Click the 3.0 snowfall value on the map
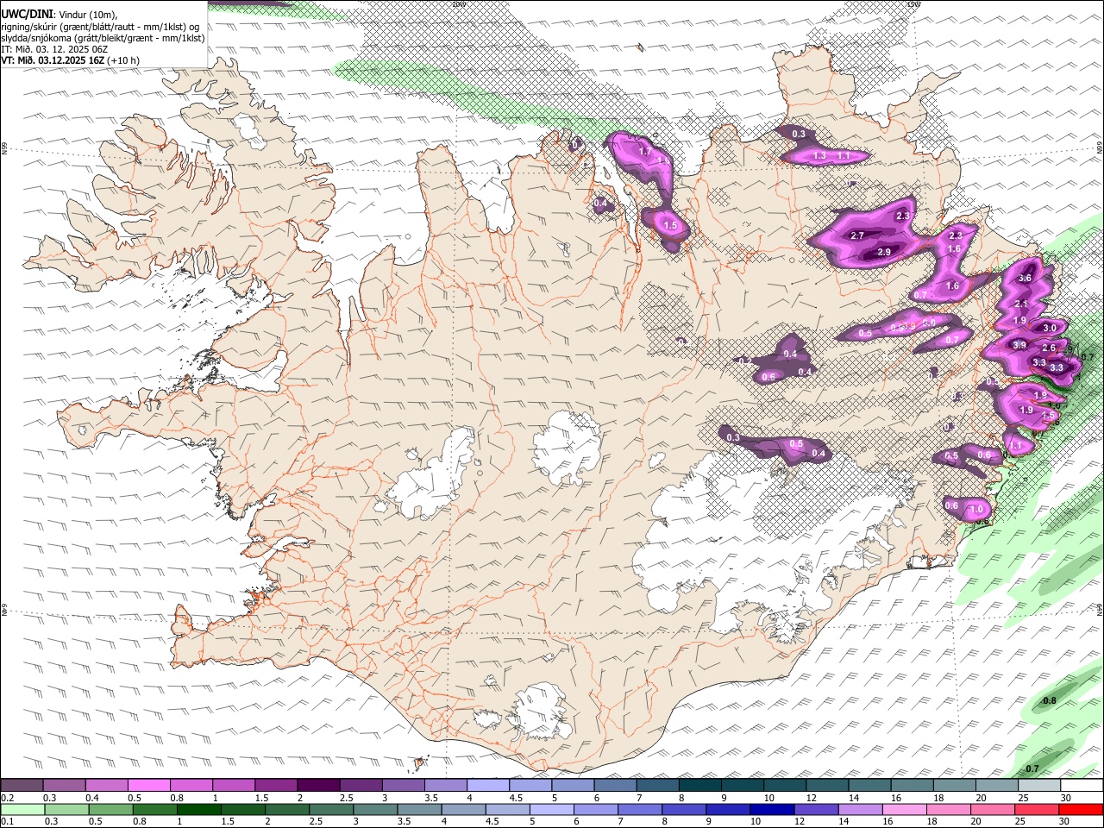Image resolution: width=1104 pixels, height=828 pixels. [x=1050, y=328]
